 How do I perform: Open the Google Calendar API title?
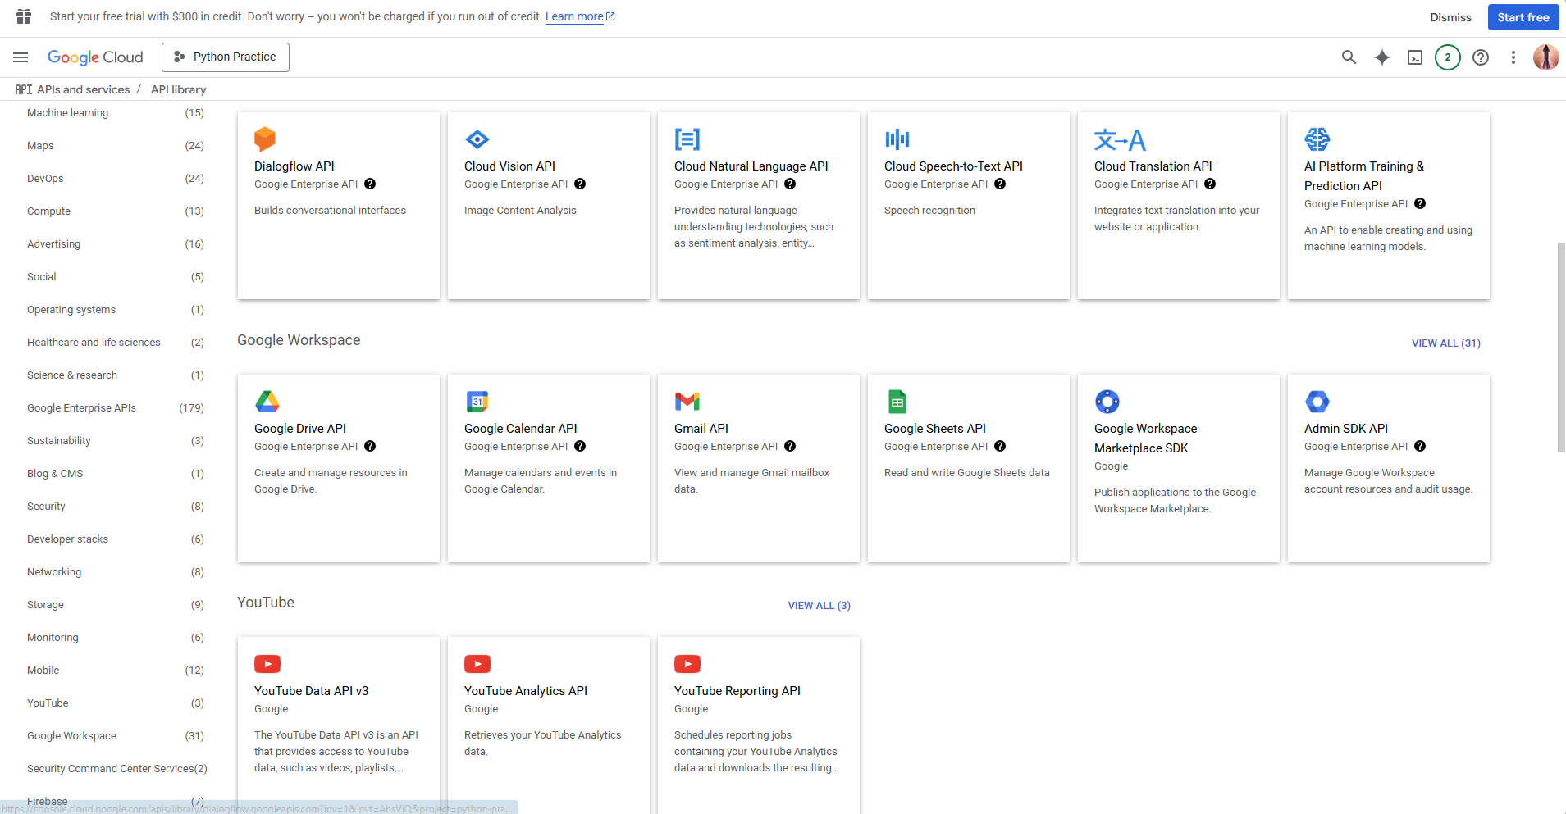521,429
